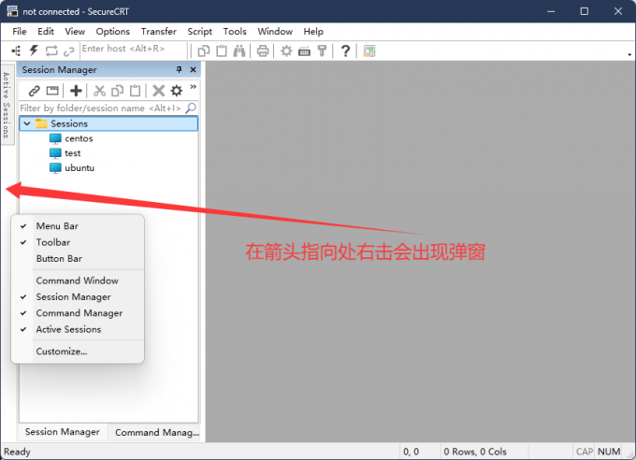Click the Disconnect chain icon in toolbar
636x460 pixels.
pyautogui.click(x=69, y=51)
